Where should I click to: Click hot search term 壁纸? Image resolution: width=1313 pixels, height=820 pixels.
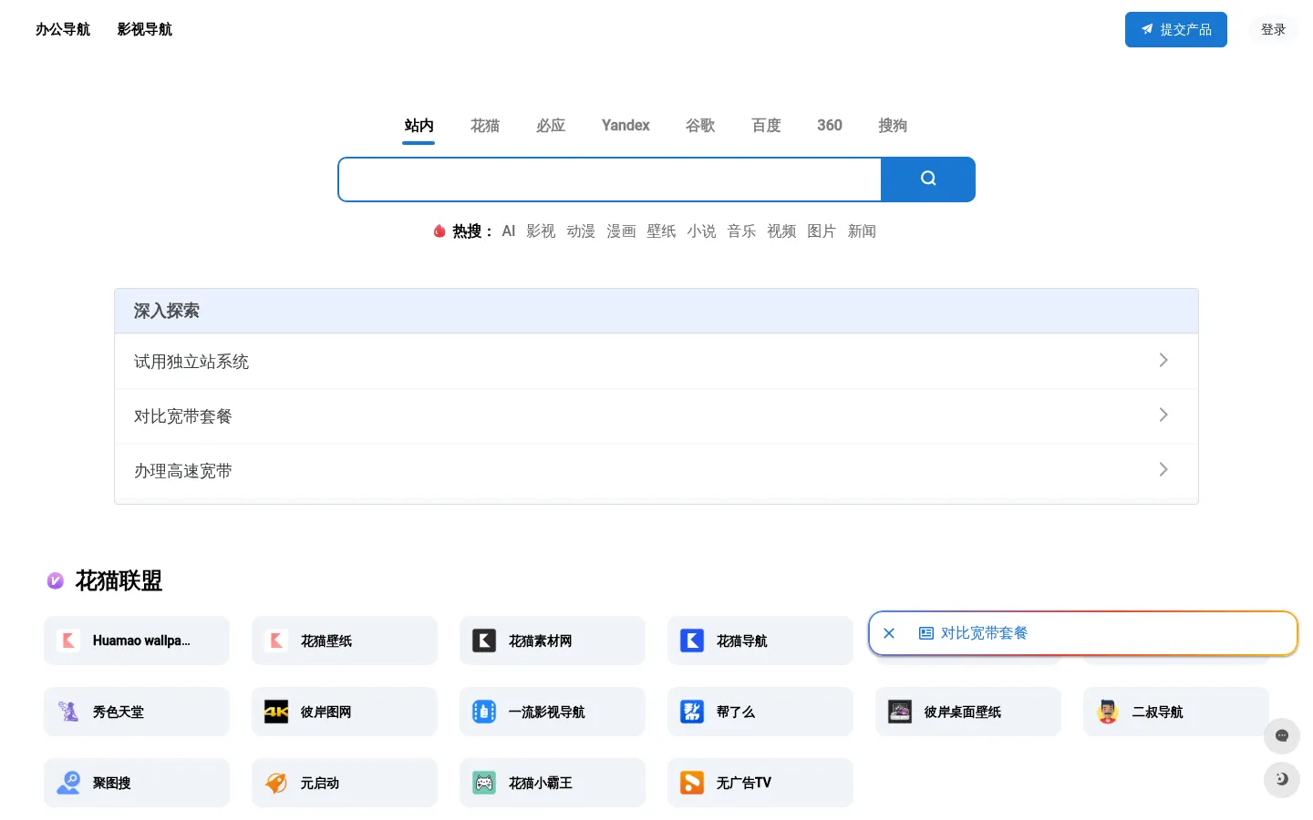tap(661, 231)
